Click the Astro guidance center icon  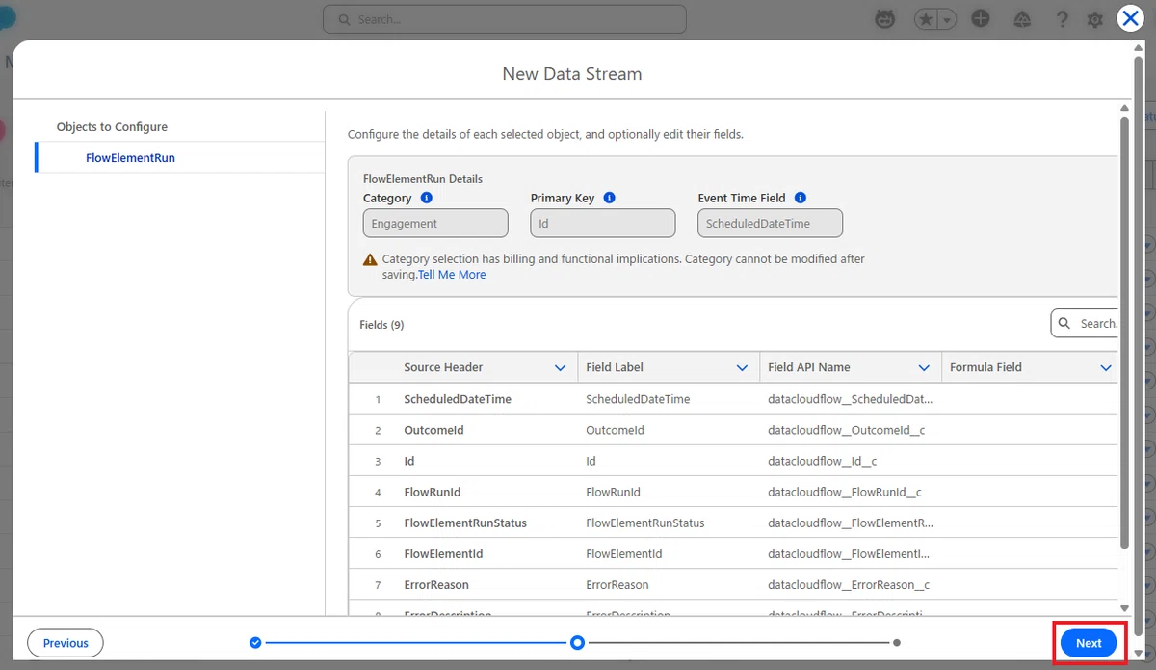(x=885, y=19)
